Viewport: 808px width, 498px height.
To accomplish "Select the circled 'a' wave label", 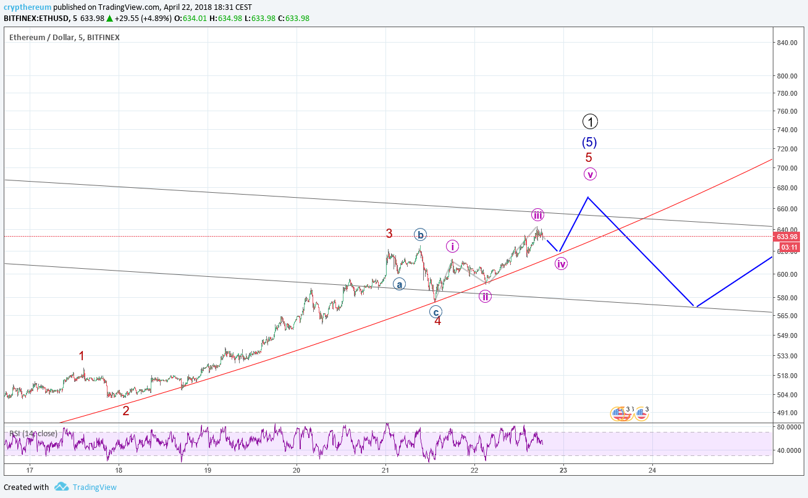I will pos(400,284).
